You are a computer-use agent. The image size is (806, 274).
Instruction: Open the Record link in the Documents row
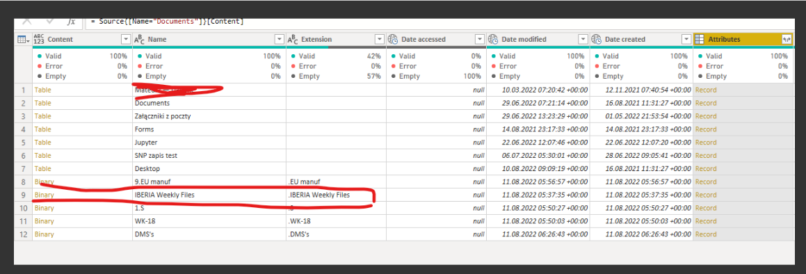click(x=706, y=103)
